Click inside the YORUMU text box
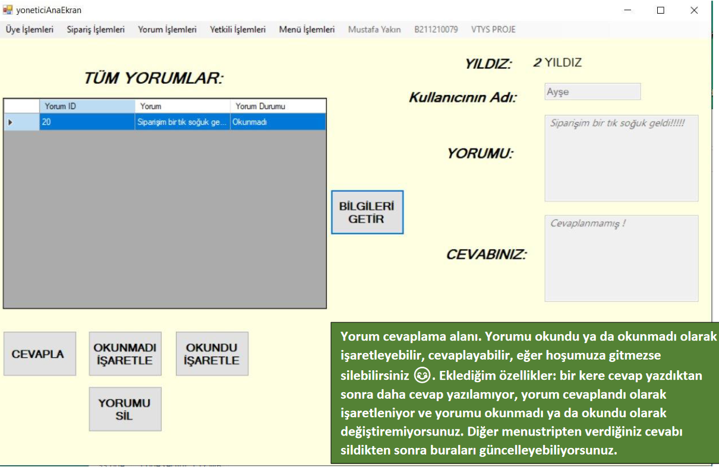This screenshot has height=467, width=719. coord(621,158)
